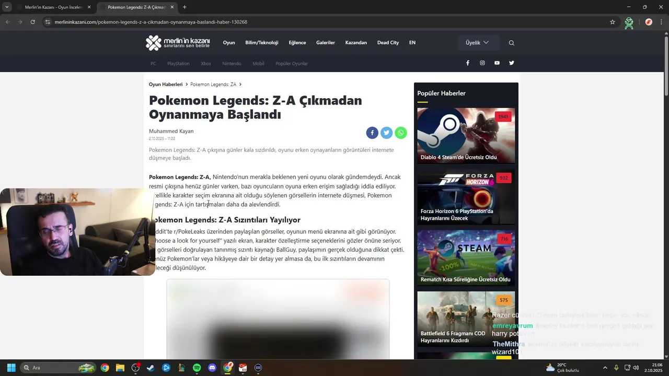Open author Muhammed Kayan's profile

(x=171, y=131)
